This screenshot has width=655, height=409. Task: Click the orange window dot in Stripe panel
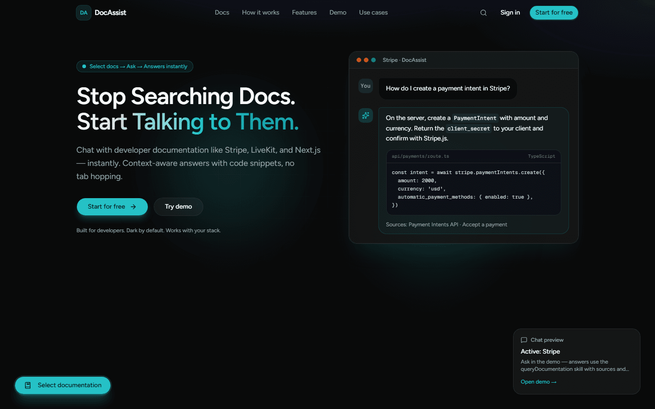click(366, 60)
